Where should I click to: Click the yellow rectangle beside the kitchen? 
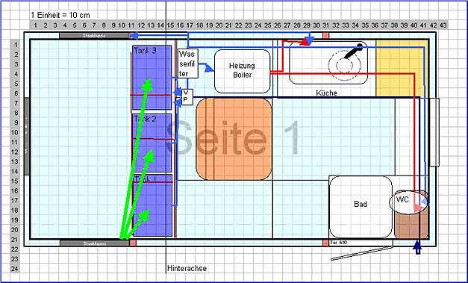(x=402, y=68)
